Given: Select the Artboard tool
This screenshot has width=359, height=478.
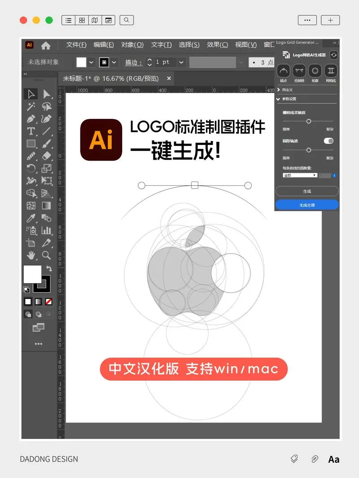Looking at the screenshot, I should (31, 243).
